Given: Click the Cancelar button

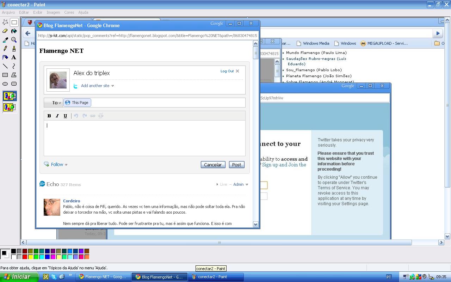Looking at the screenshot, I should (x=213, y=165).
